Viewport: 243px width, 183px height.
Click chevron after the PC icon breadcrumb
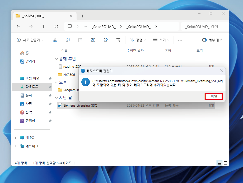coord(78,26)
